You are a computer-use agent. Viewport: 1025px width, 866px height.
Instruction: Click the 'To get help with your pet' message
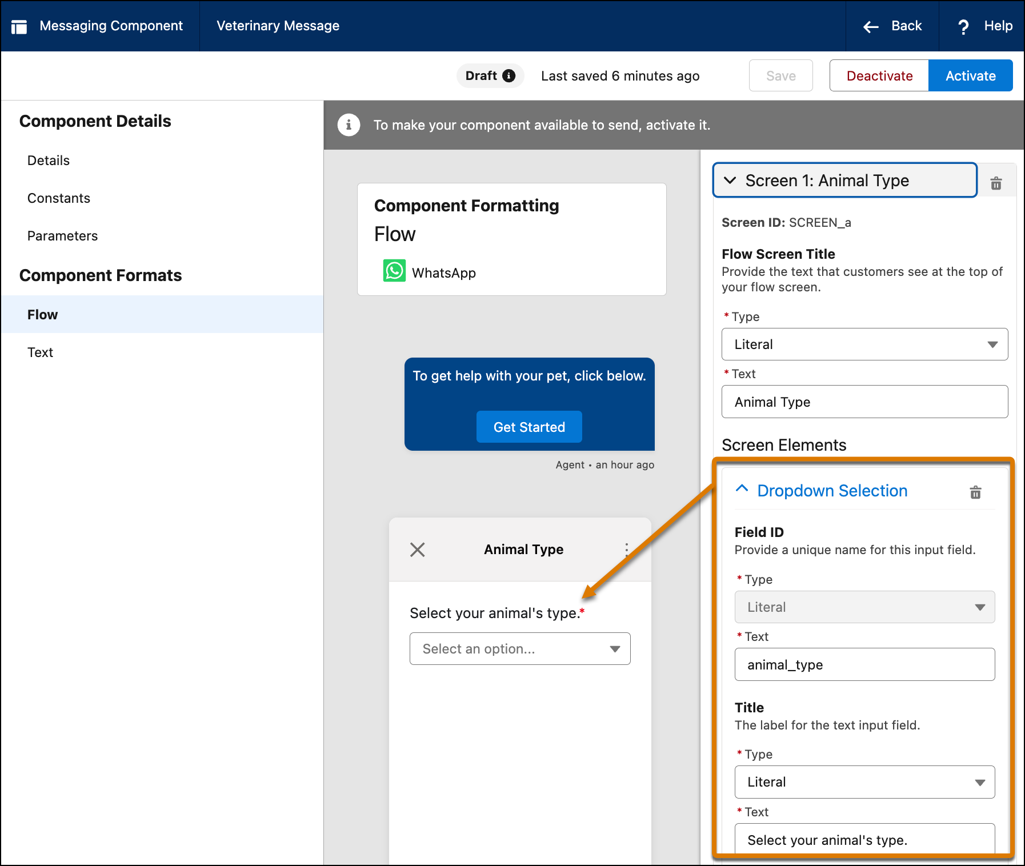529,376
